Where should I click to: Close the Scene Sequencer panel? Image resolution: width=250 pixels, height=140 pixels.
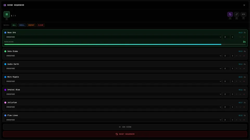click(244, 5)
